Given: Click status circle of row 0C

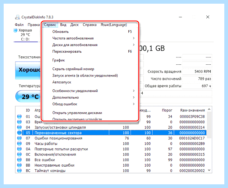Looking at the screenshot, I should coord(19,155).
